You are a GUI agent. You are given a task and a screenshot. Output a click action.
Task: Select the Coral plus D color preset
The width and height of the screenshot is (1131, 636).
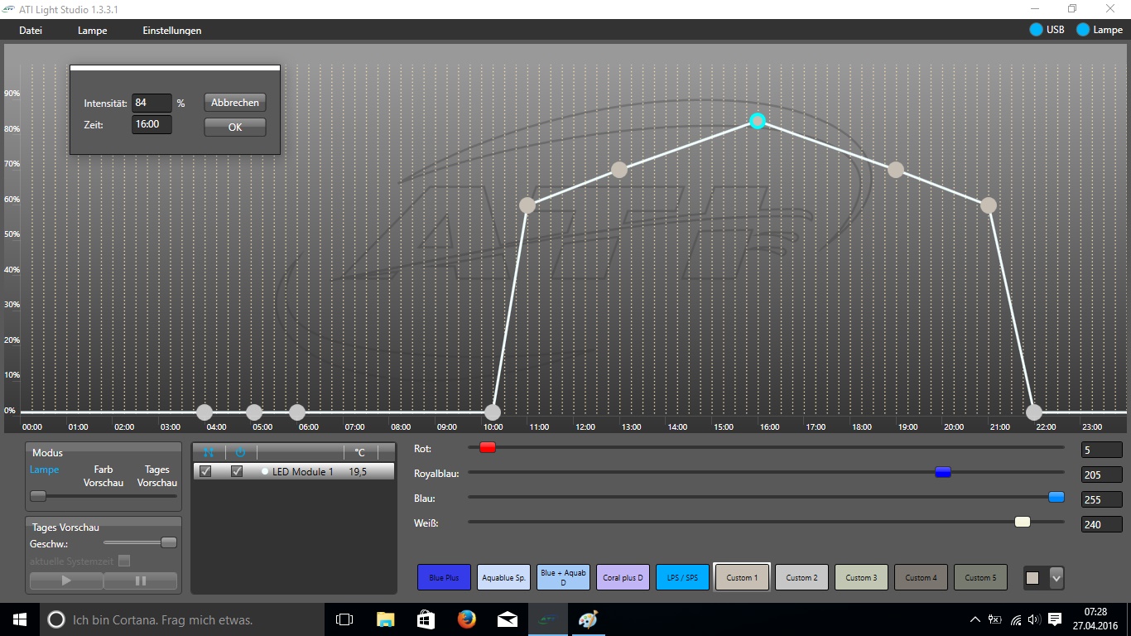(623, 577)
